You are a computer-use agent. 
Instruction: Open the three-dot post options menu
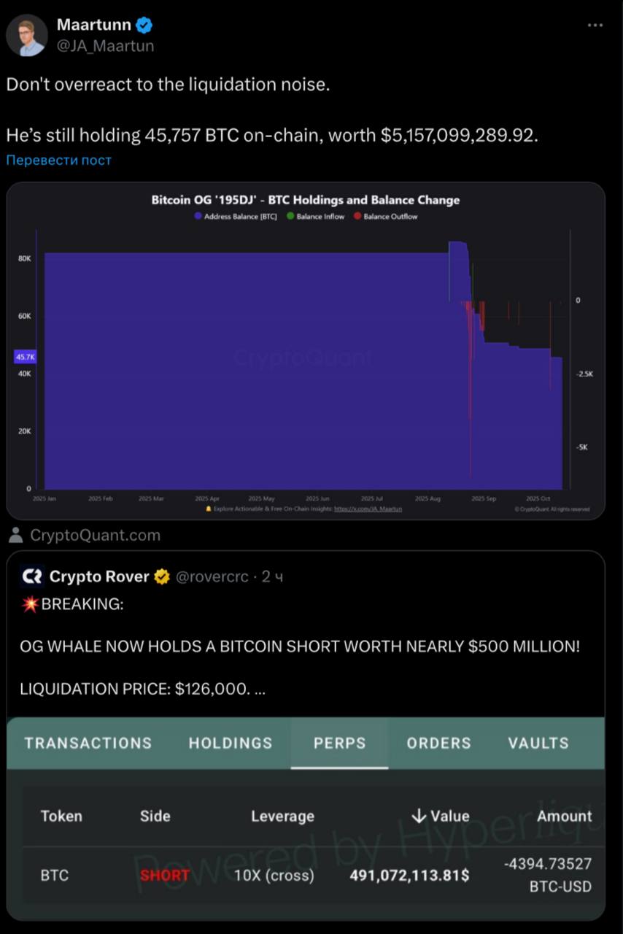tap(595, 26)
